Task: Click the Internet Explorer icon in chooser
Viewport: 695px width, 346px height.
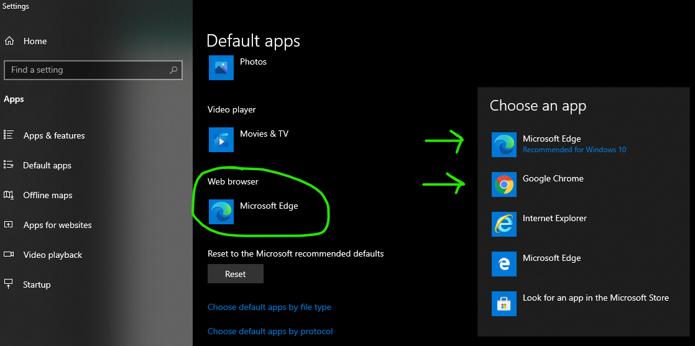Action: (504, 224)
